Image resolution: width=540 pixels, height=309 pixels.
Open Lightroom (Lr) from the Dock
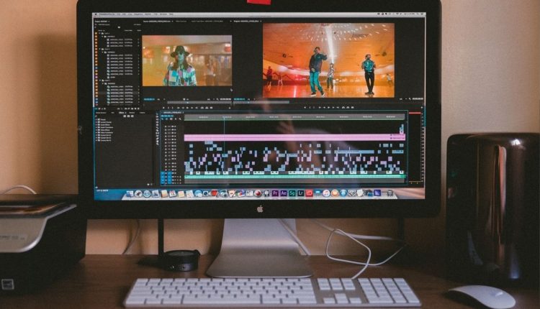pyautogui.click(x=301, y=193)
